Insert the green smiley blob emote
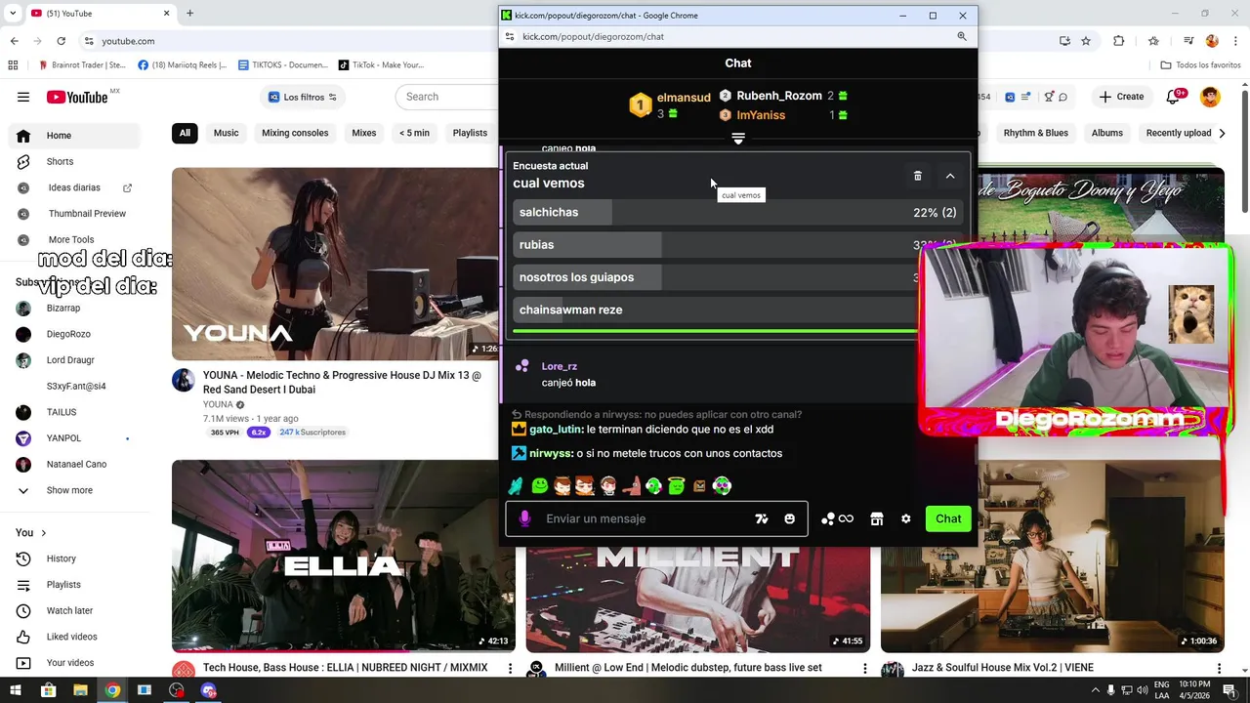 point(539,485)
